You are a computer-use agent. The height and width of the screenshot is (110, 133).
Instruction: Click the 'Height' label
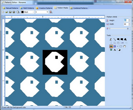(x=112, y=20)
